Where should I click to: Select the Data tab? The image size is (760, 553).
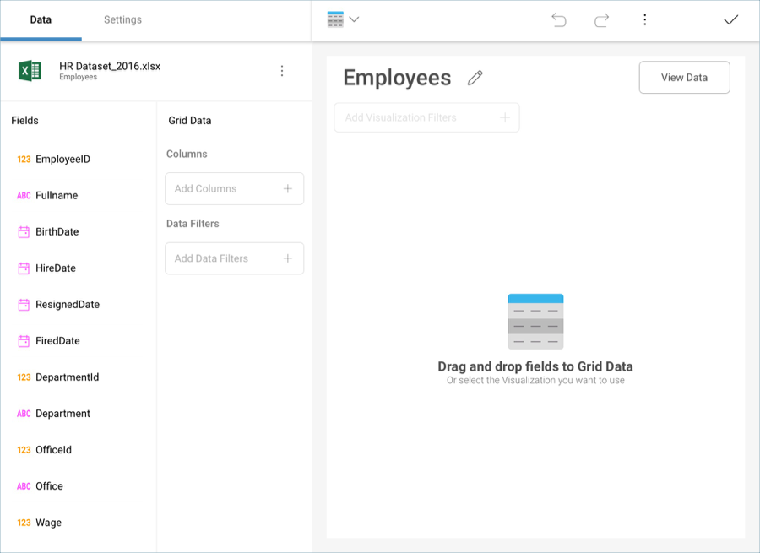(41, 19)
